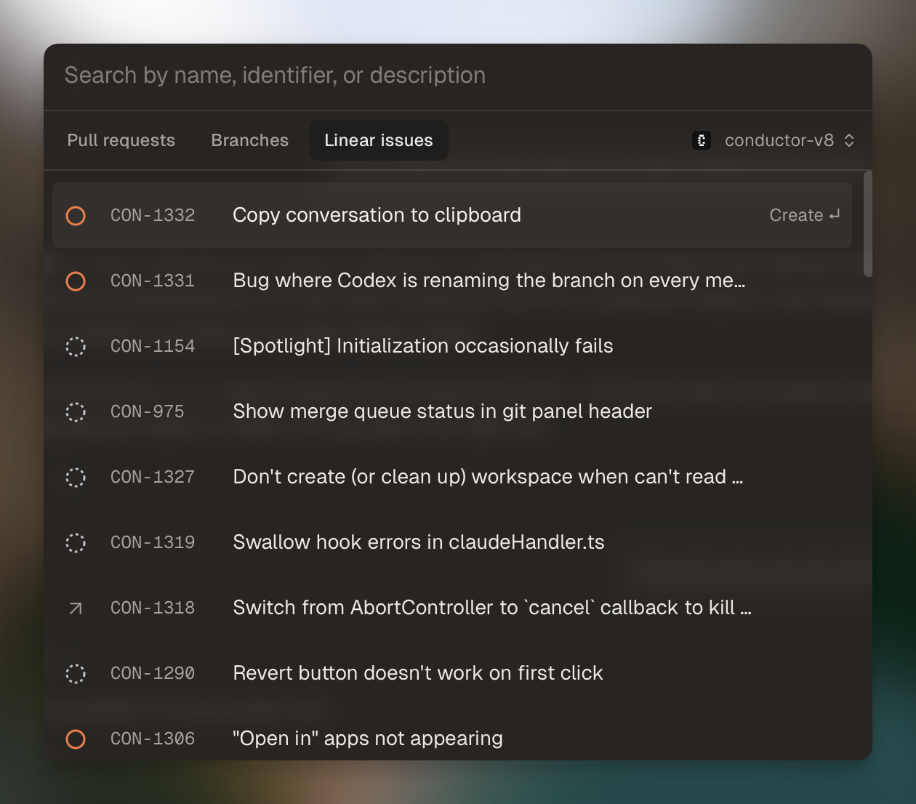
Task: Open issue 'Swallow hook errors in claudeHandler.ts'
Action: click(418, 542)
